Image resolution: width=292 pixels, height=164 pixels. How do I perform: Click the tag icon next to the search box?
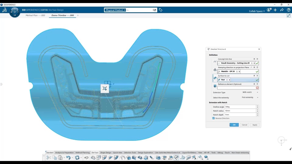[161, 10]
